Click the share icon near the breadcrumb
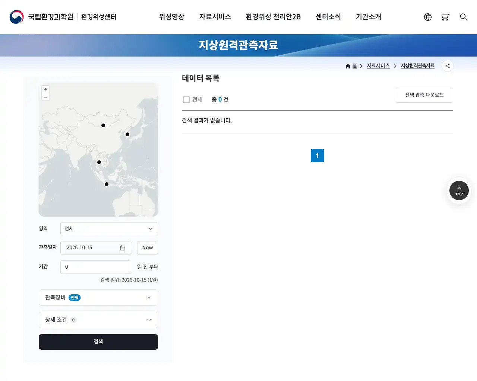The image size is (477, 381). (x=448, y=66)
